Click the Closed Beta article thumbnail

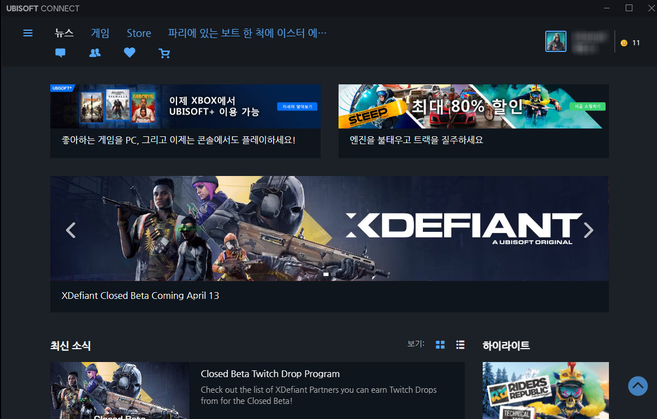click(120, 391)
